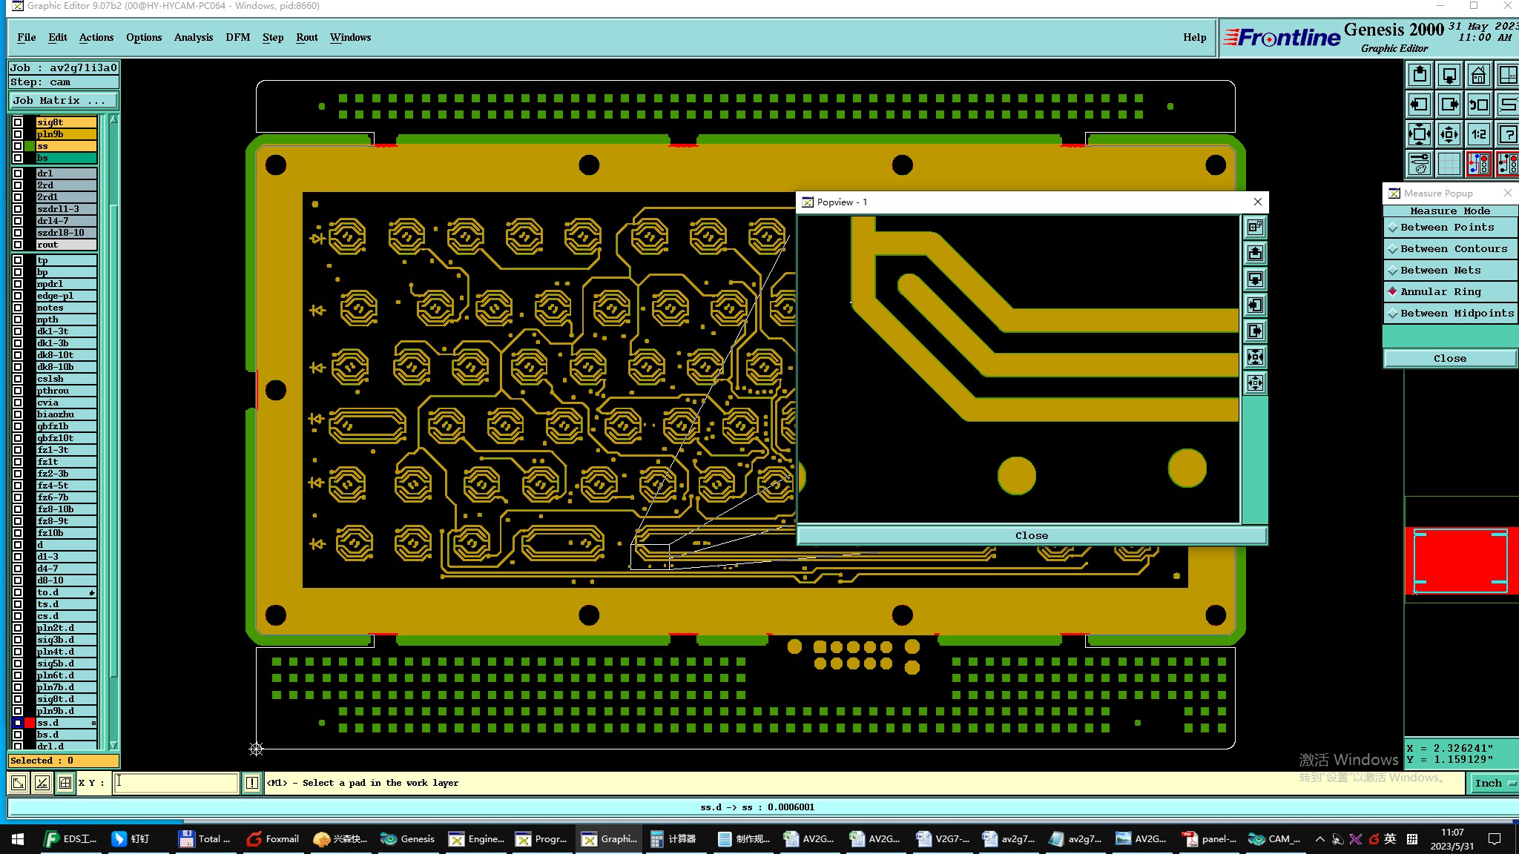The height and width of the screenshot is (854, 1519).
Task: Click the home view house icon
Action: pyautogui.click(x=1479, y=75)
